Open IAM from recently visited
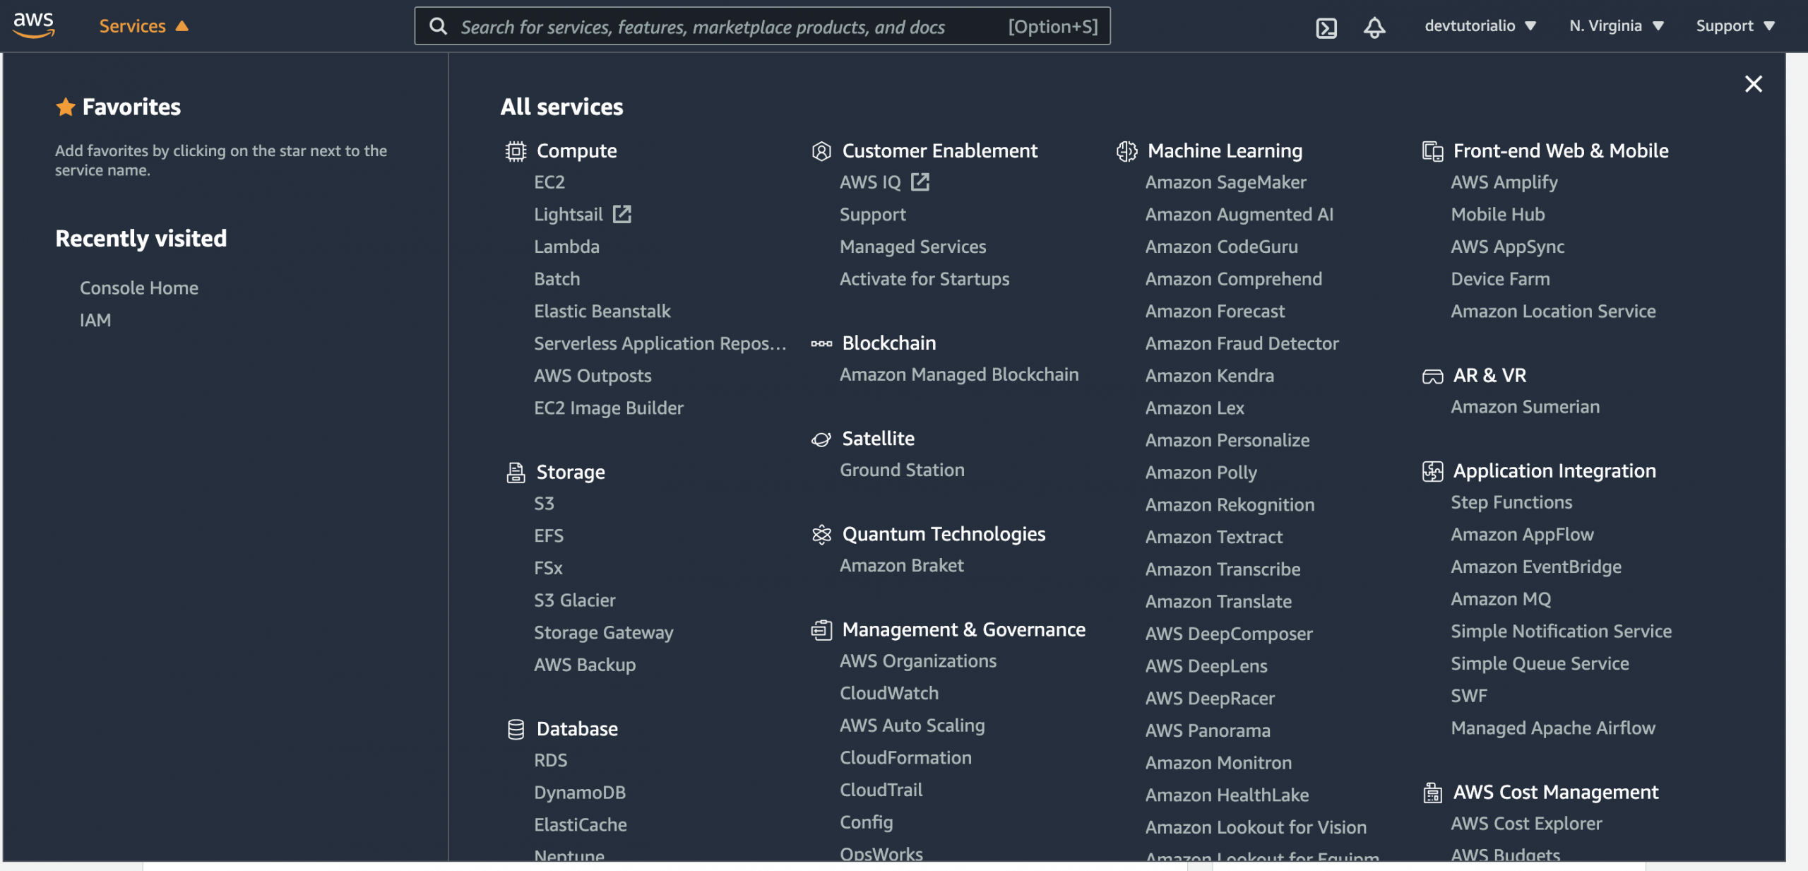This screenshot has height=871, width=1808. pyautogui.click(x=95, y=321)
